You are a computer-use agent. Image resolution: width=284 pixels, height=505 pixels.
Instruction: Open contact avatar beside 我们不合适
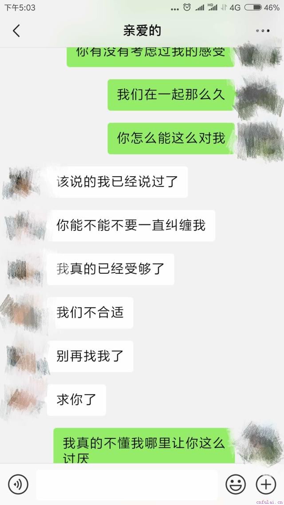pos(23,312)
